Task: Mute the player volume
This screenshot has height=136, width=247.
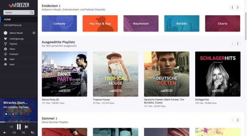Action: click(x=5, y=133)
